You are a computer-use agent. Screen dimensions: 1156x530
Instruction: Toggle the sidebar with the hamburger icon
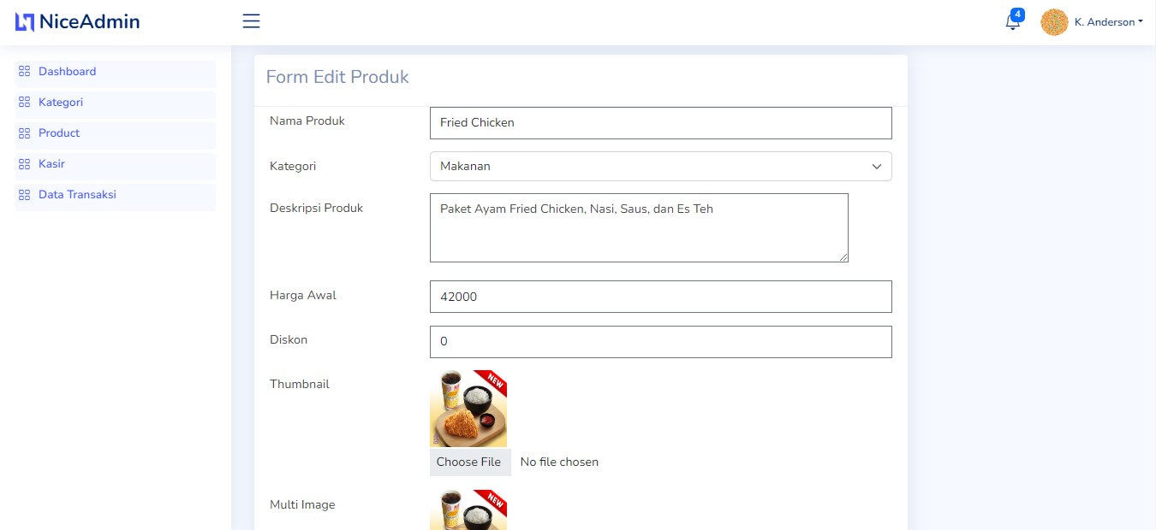tap(251, 21)
